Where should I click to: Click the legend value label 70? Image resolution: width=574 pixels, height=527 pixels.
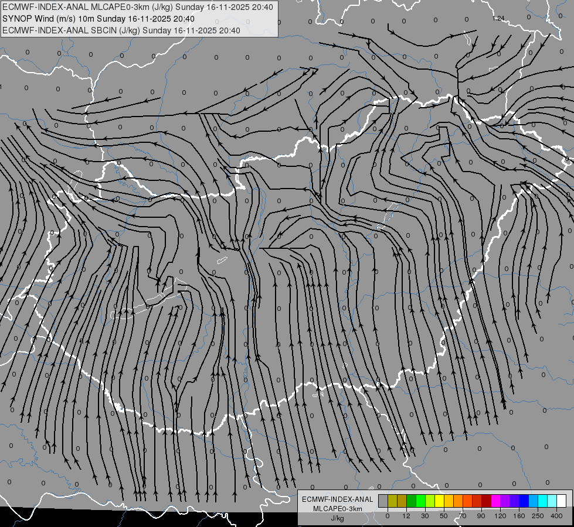pos(463,516)
